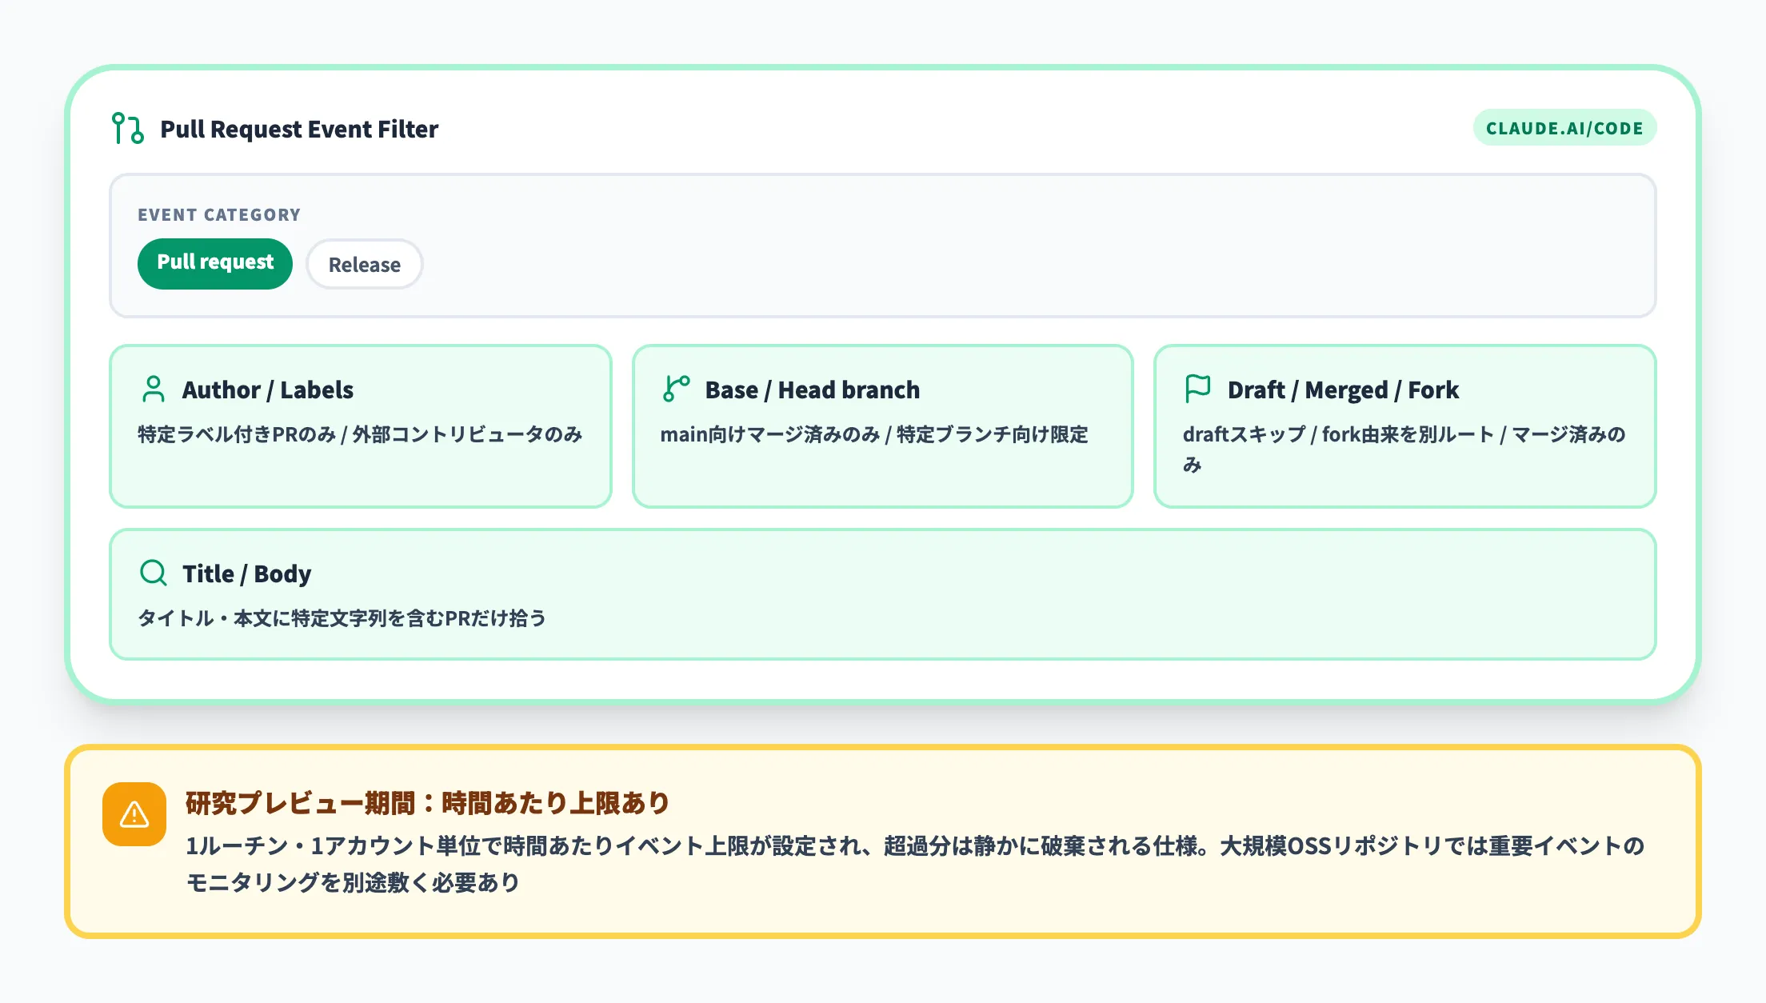The height and width of the screenshot is (1003, 1766).
Task: Click the text 'main向けマージ済みのみ / 特定ブランチ向け限定'
Action: click(874, 434)
